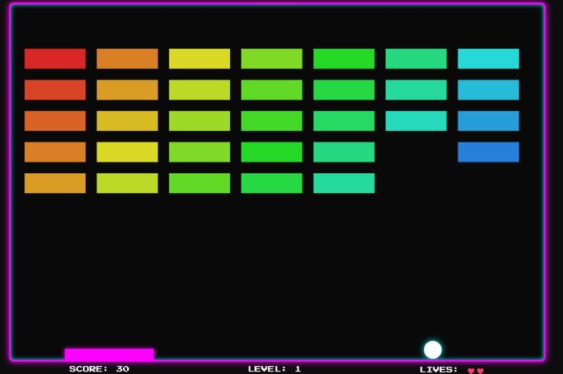Tap the bright yellow brick in fourth row
The image size is (563, 374).
click(x=127, y=152)
